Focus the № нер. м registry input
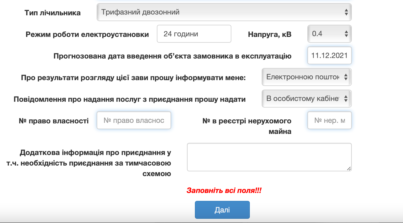The image size is (403, 223). coord(329,120)
